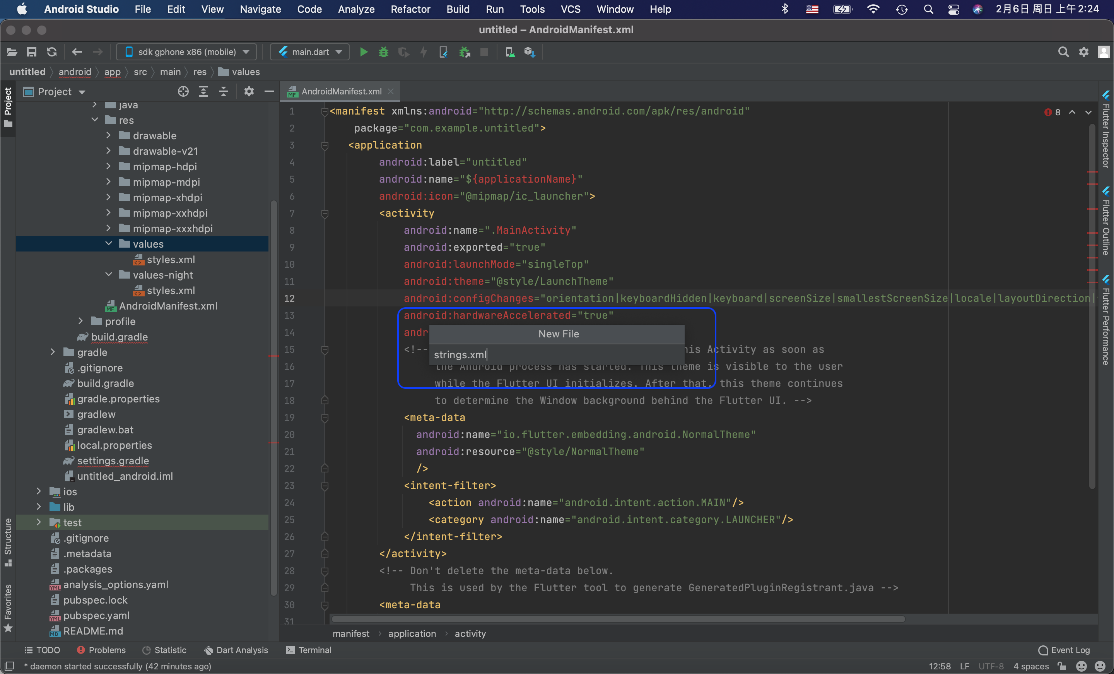Open the Statistic tool window
This screenshot has width=1114, height=674.
(x=164, y=650)
